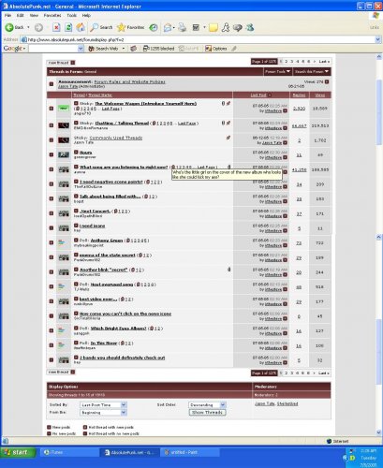This screenshot has height=468, width=383.
Task: Open the 'Commonly Used Threads' sticky link
Action: 116,138
